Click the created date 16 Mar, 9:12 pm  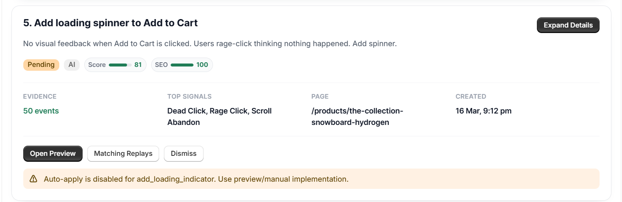pyautogui.click(x=483, y=111)
